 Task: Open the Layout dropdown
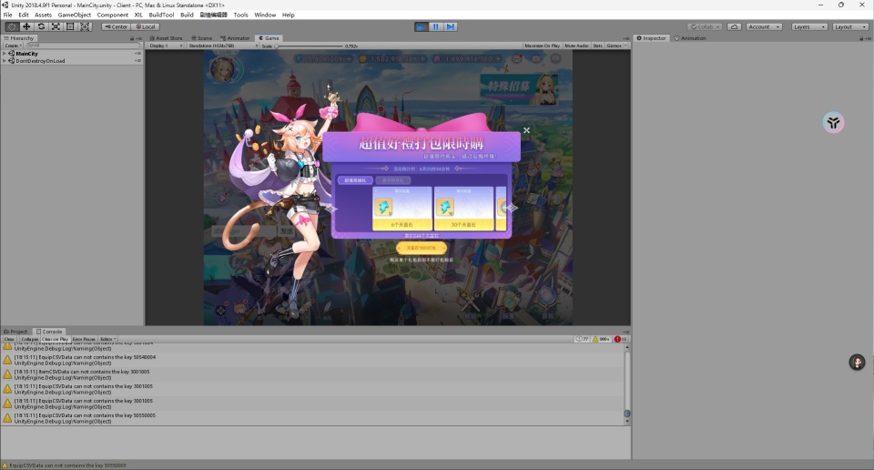click(x=850, y=26)
